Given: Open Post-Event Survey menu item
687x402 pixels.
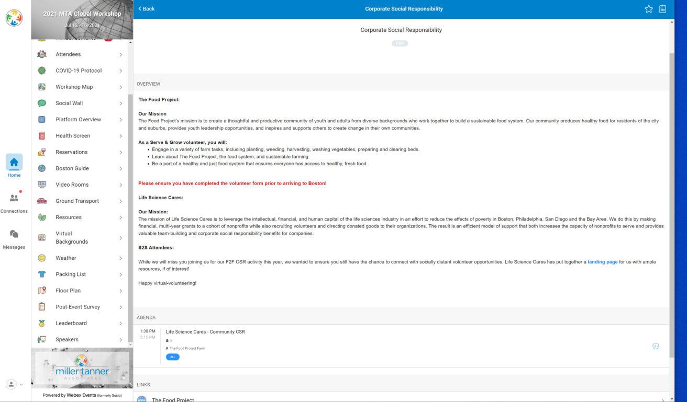Looking at the screenshot, I should click(80, 307).
